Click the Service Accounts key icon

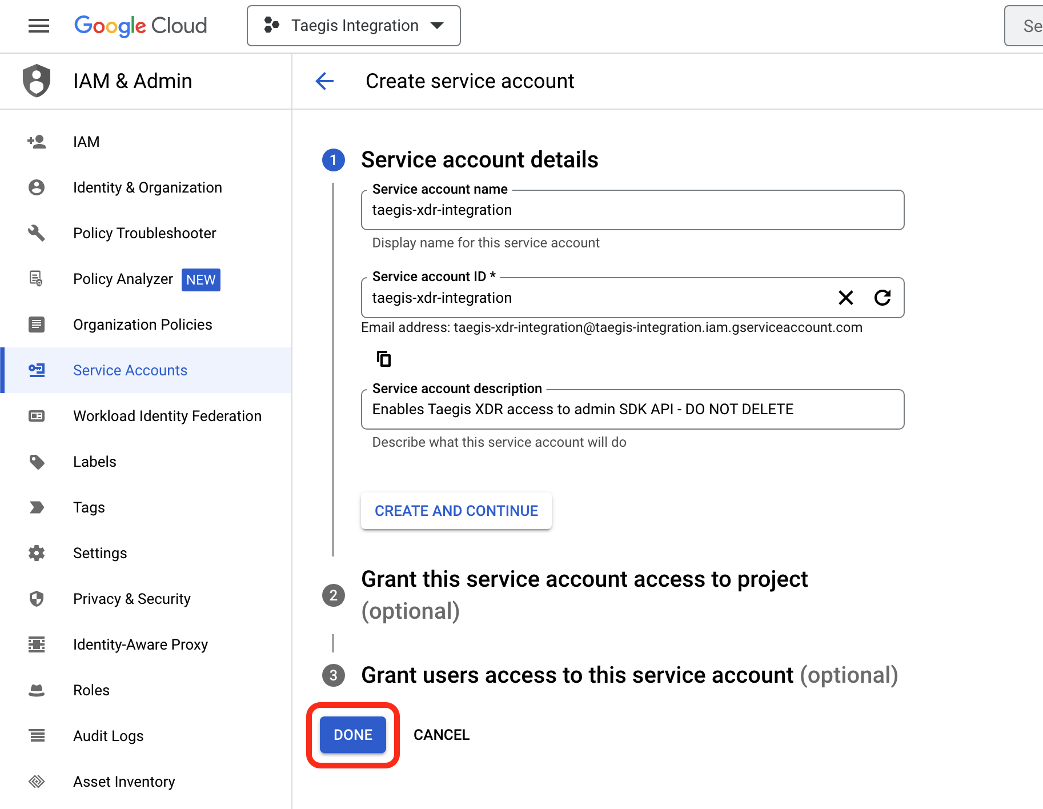pos(37,370)
